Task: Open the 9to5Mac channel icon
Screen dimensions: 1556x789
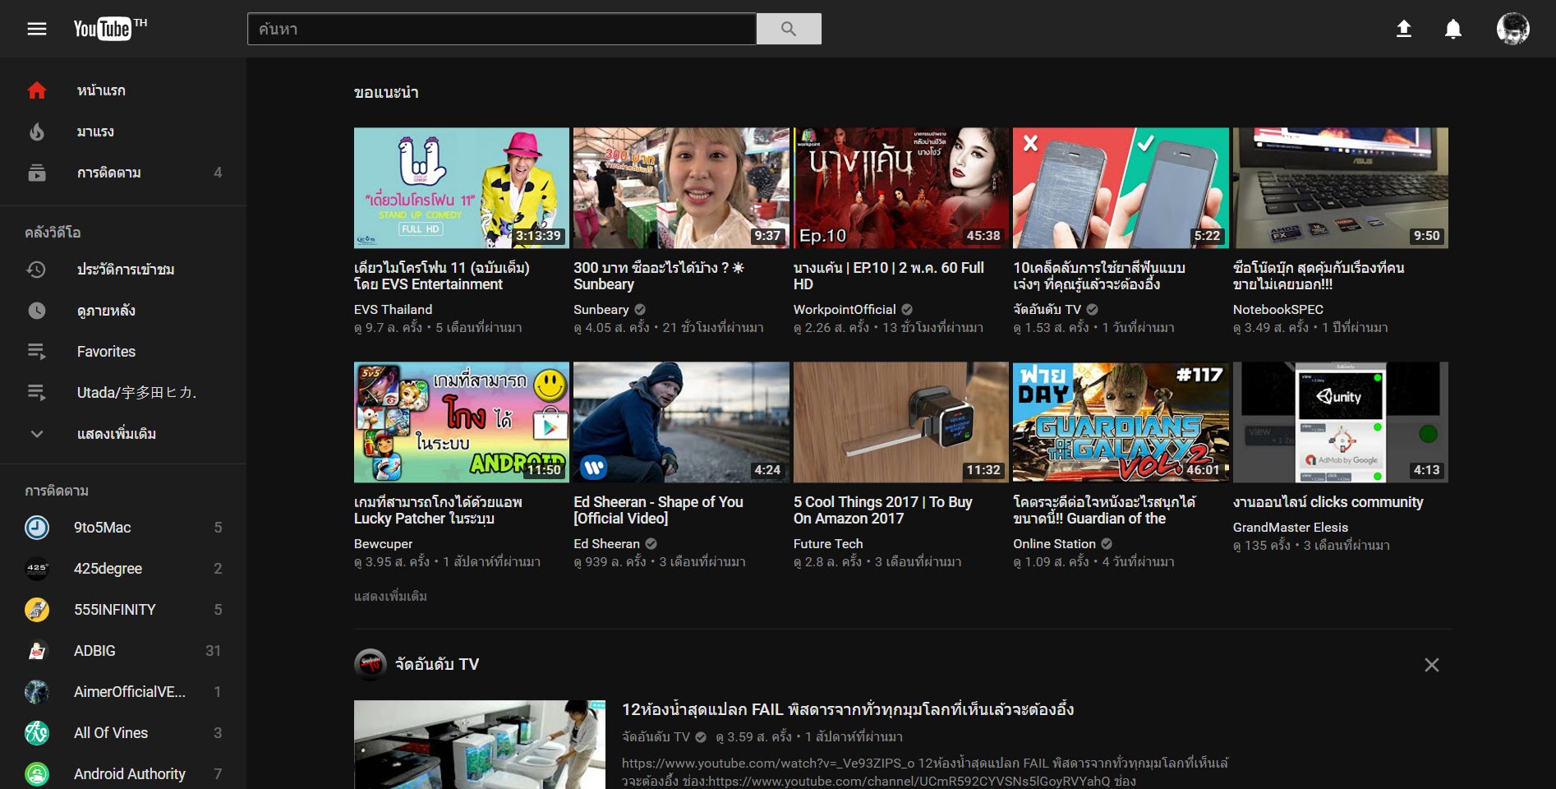Action: pos(37,528)
